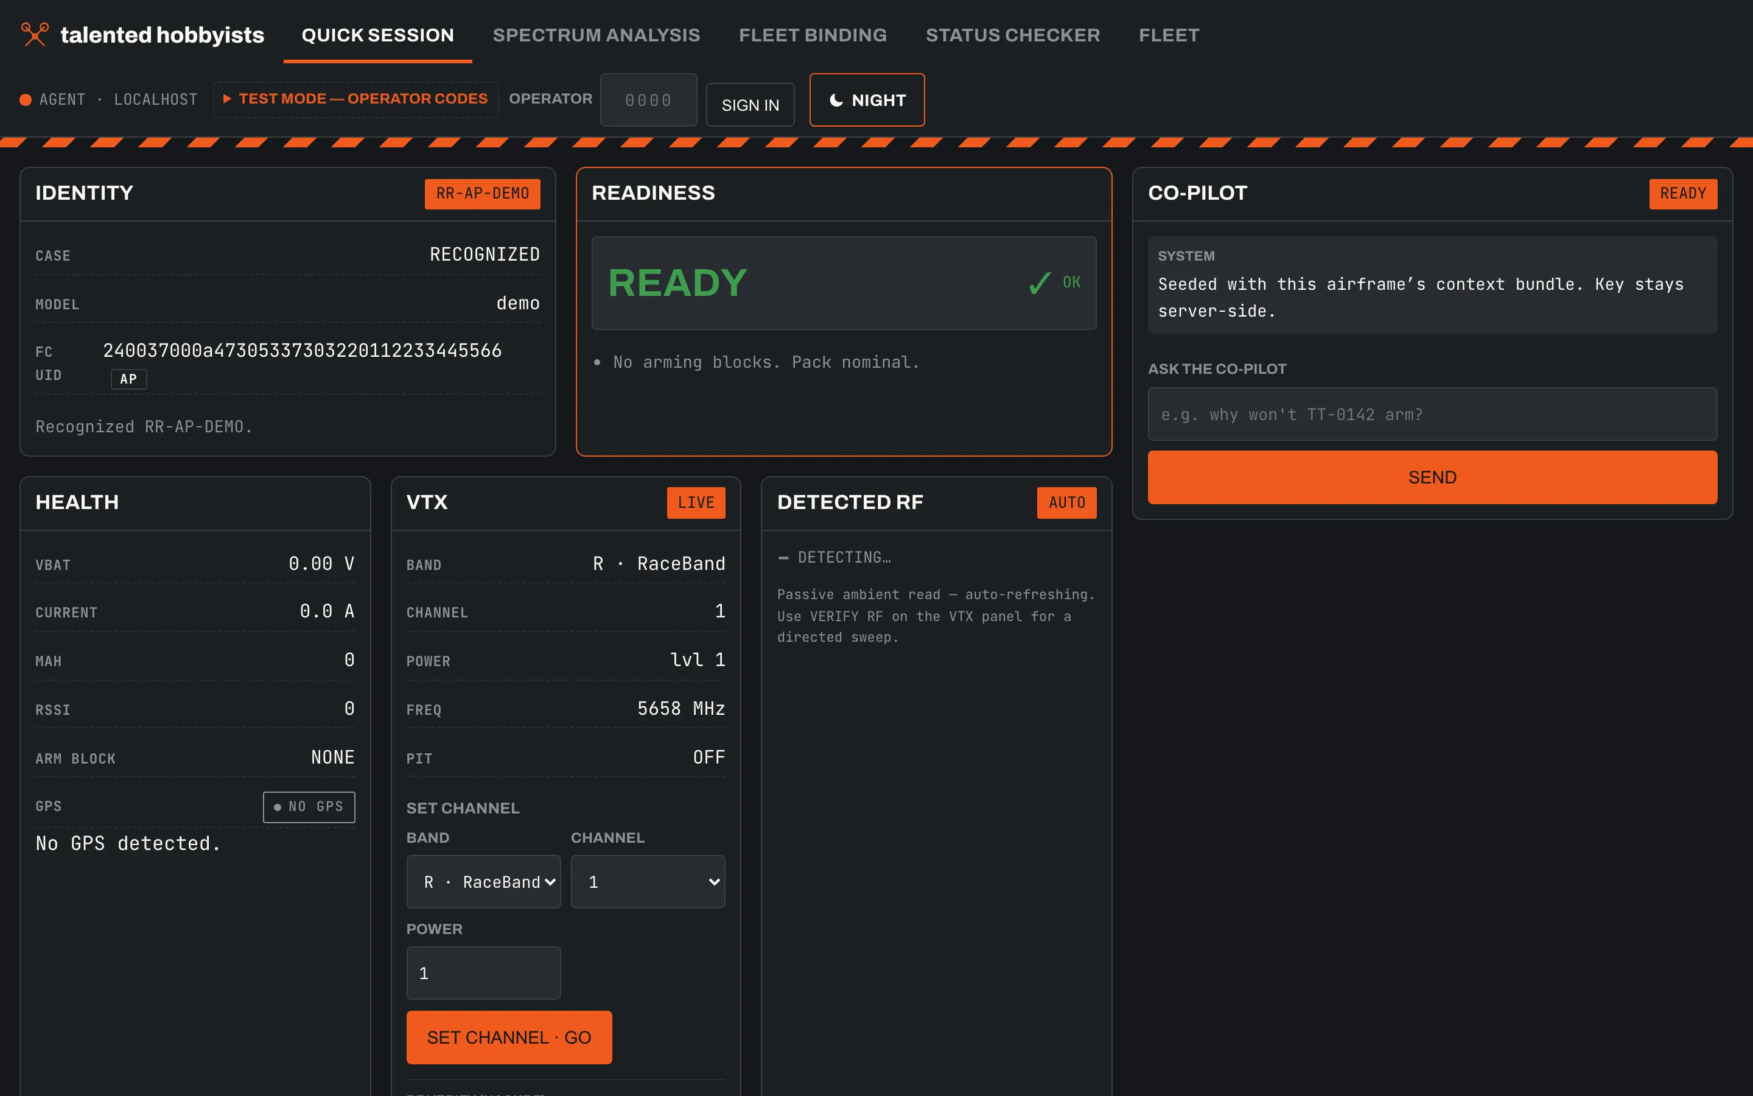Click the DETECTING… status line
Image resolution: width=1753 pixels, height=1096 pixels.
835,557
